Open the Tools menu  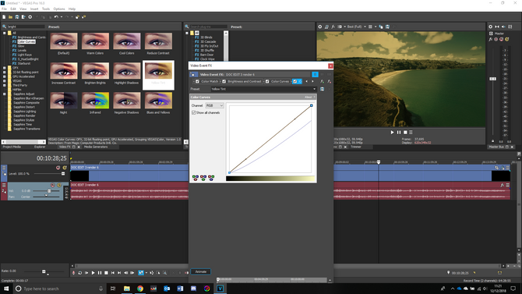(46, 9)
